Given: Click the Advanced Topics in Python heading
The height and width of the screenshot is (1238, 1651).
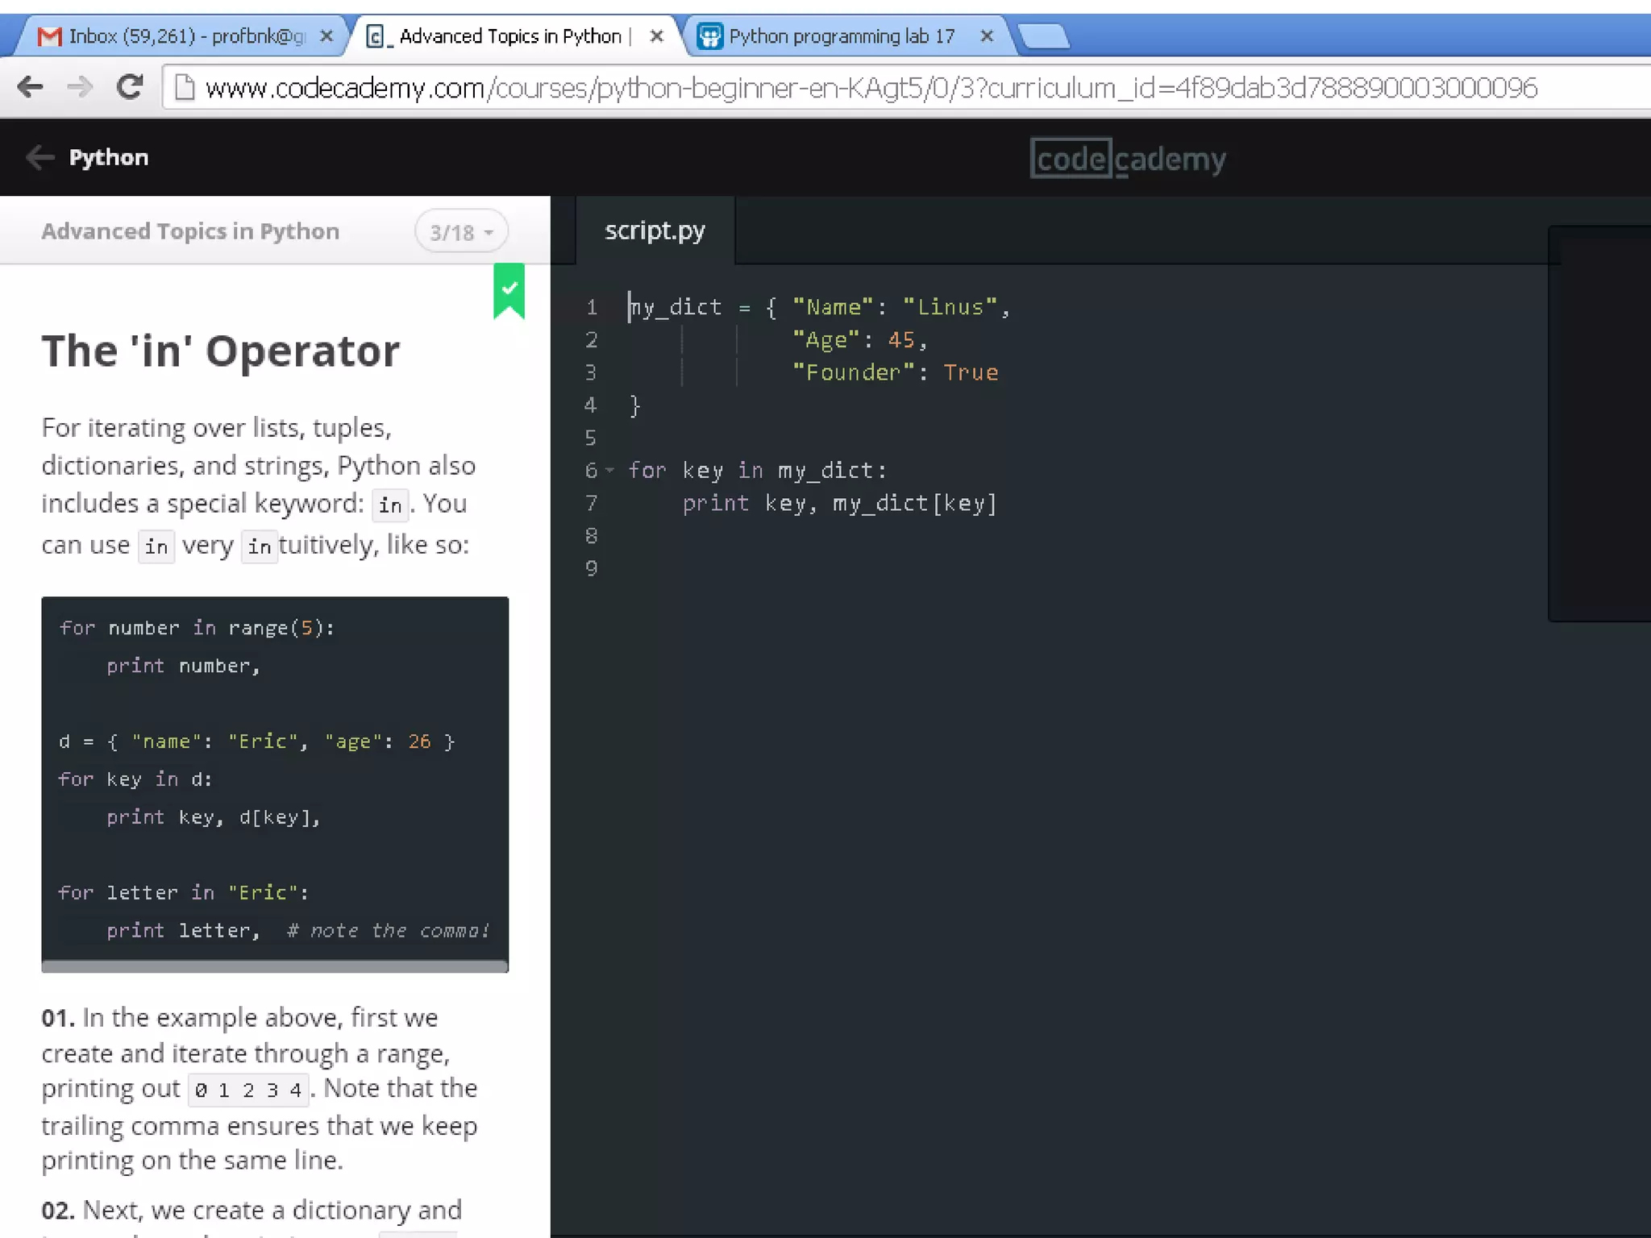Looking at the screenshot, I should pyautogui.click(x=190, y=231).
